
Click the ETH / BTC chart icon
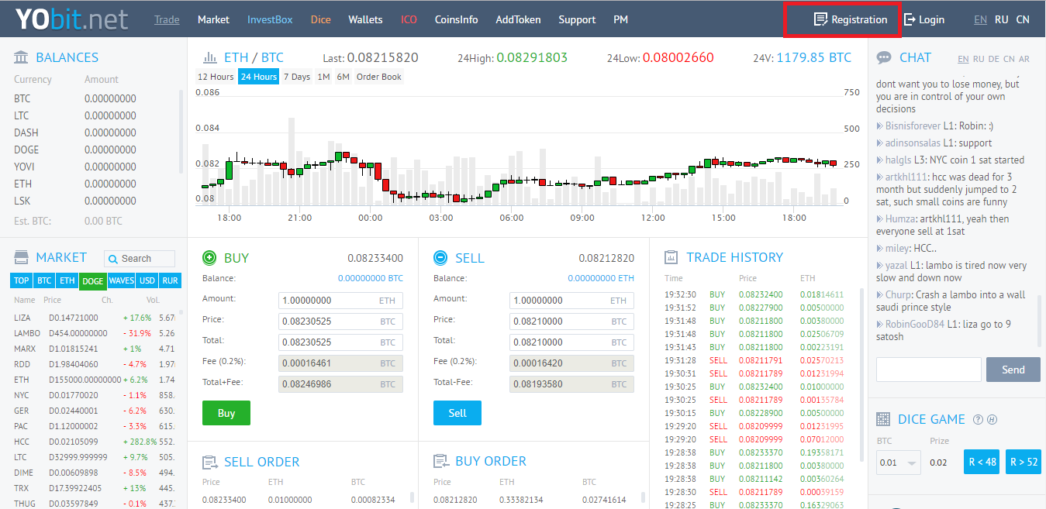pyautogui.click(x=209, y=57)
